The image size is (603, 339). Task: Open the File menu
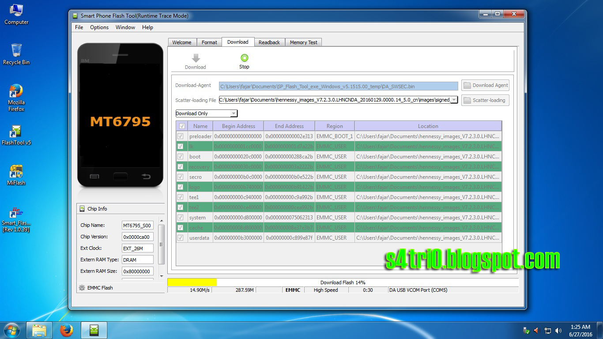[x=79, y=27]
